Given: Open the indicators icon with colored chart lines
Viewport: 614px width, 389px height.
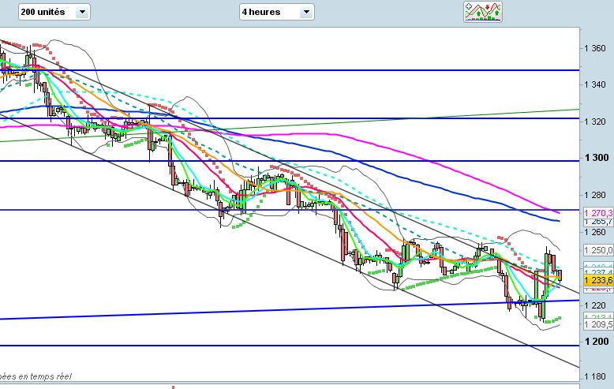Looking at the screenshot, I should click(x=483, y=11).
